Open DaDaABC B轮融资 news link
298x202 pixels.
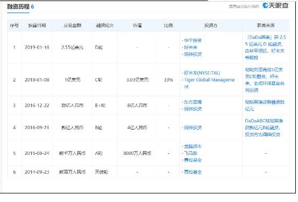point(264,128)
